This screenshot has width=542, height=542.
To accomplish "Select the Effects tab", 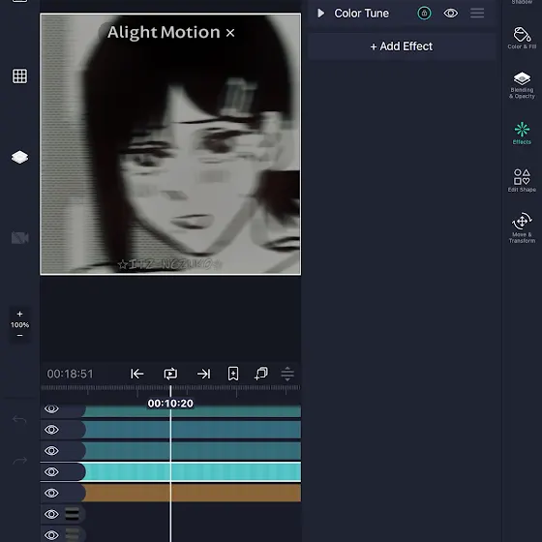I will click(x=522, y=134).
